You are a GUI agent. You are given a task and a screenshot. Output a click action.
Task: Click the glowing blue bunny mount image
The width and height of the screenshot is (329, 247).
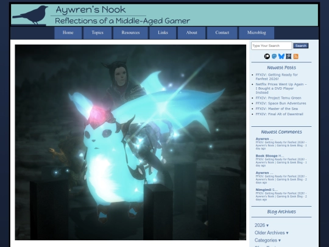point(130,142)
